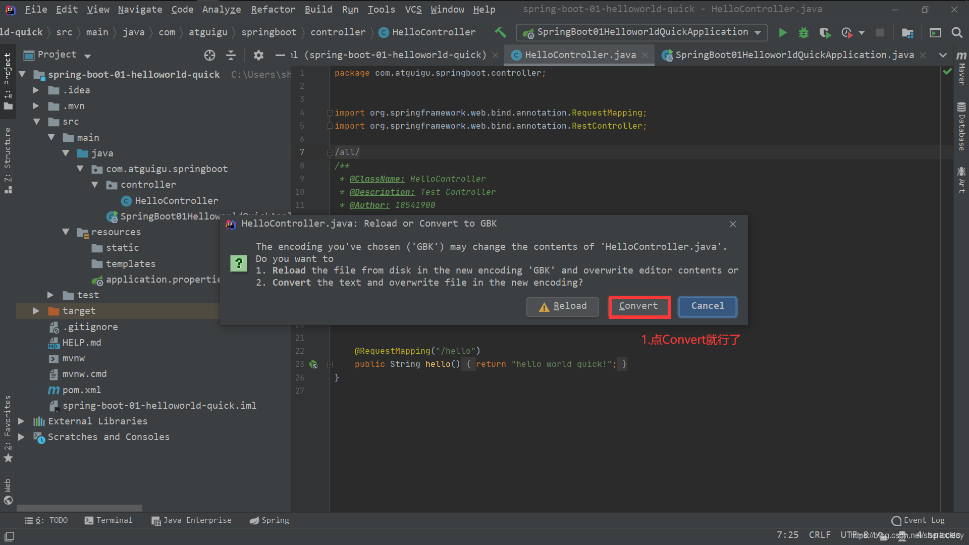
Task: Expand the External Libraries node
Action: click(21, 421)
